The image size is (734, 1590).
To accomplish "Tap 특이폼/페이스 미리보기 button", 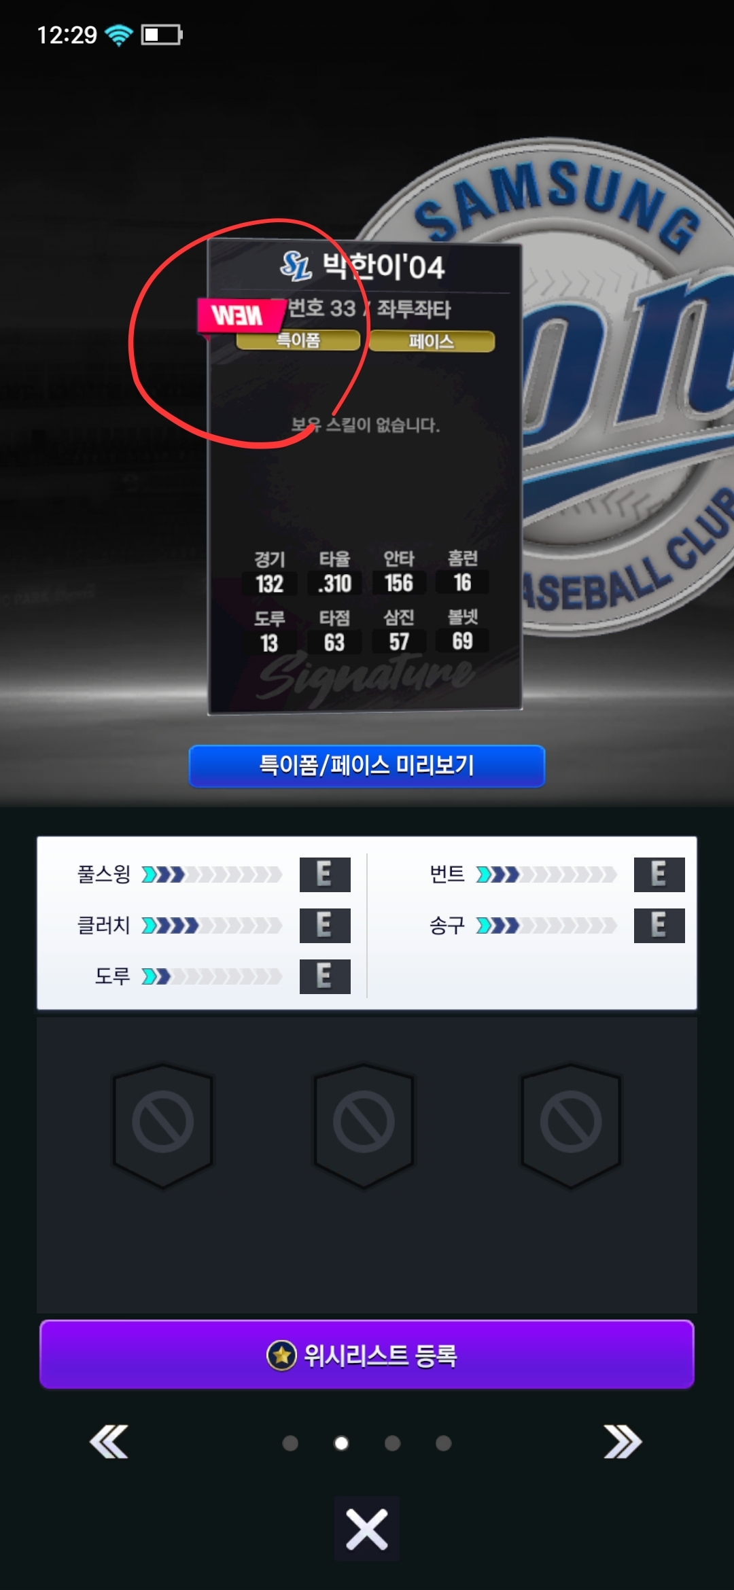I will [367, 766].
